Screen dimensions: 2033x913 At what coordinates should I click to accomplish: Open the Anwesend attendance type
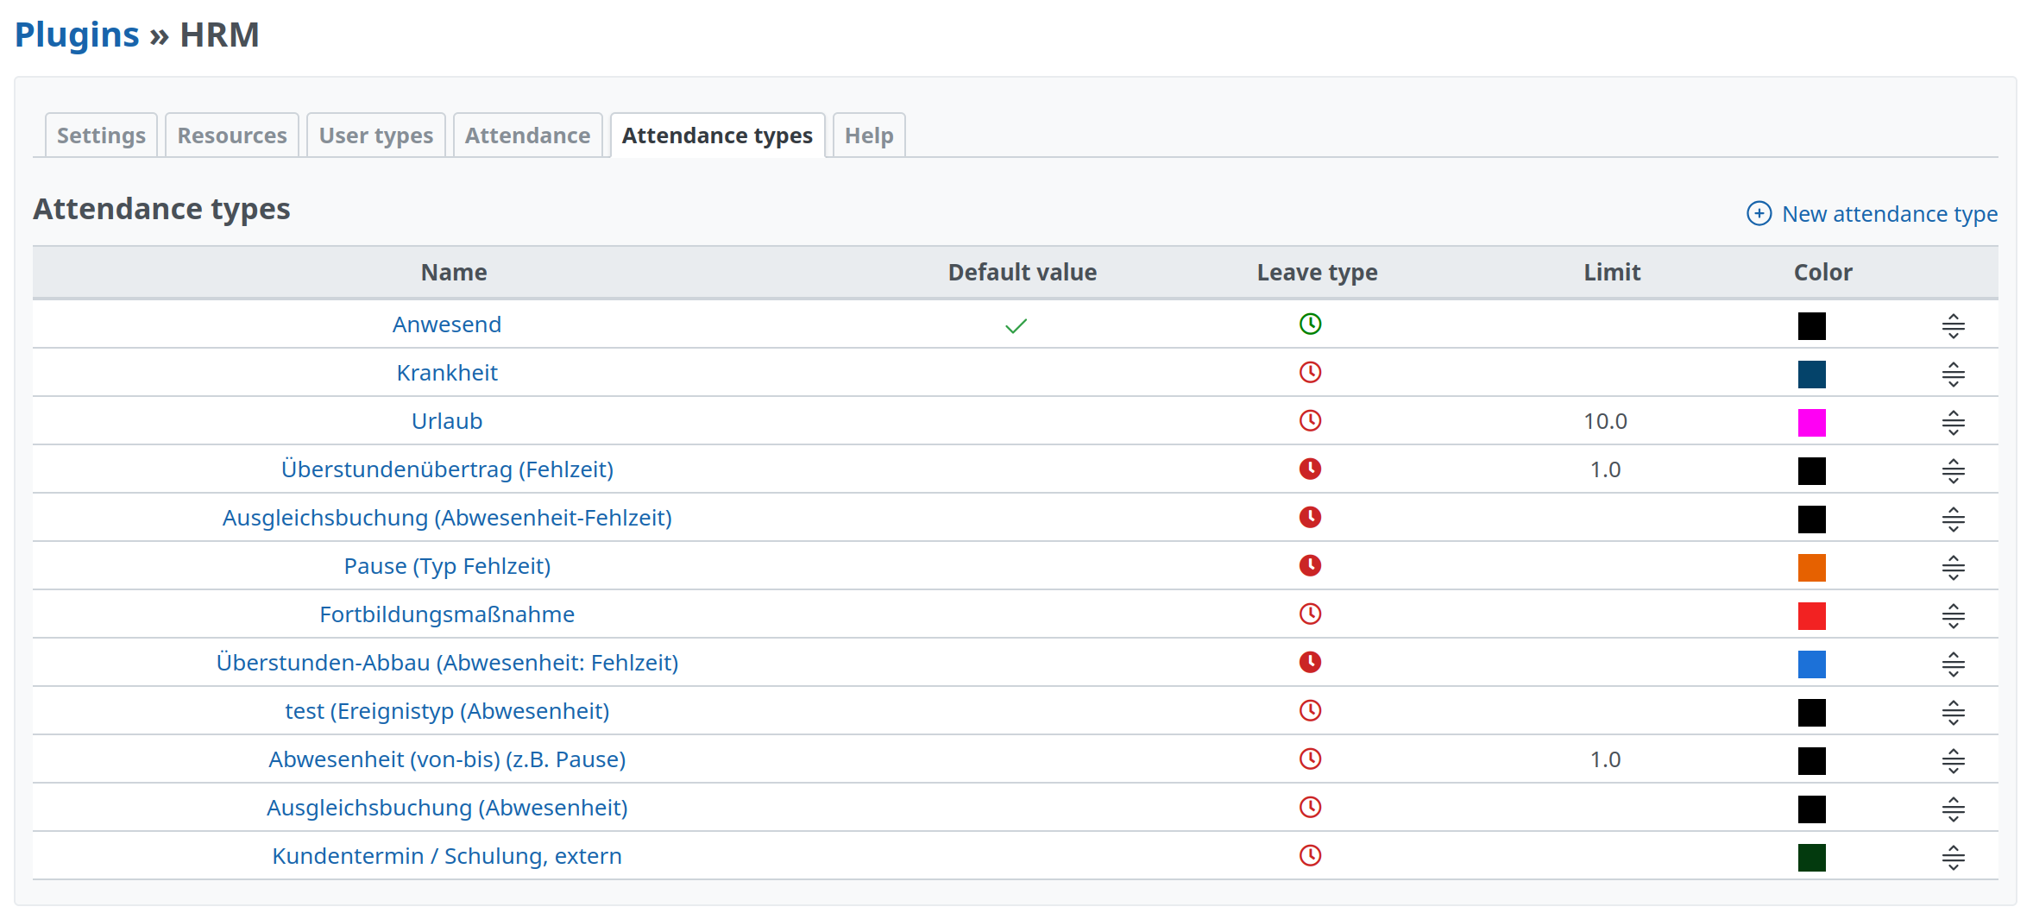click(447, 324)
